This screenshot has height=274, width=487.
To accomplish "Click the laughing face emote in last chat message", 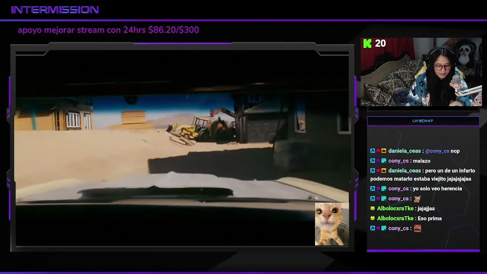I will coord(417,228).
